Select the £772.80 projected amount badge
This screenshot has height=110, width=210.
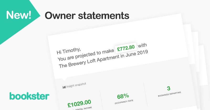click(x=126, y=48)
